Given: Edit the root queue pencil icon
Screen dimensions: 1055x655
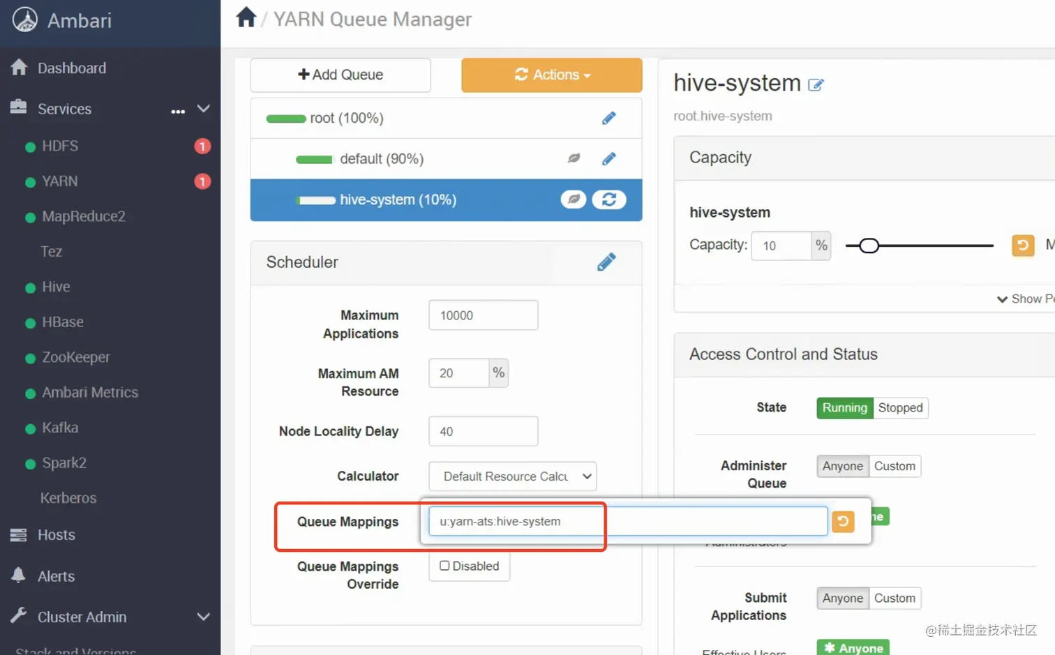Looking at the screenshot, I should coord(609,118).
